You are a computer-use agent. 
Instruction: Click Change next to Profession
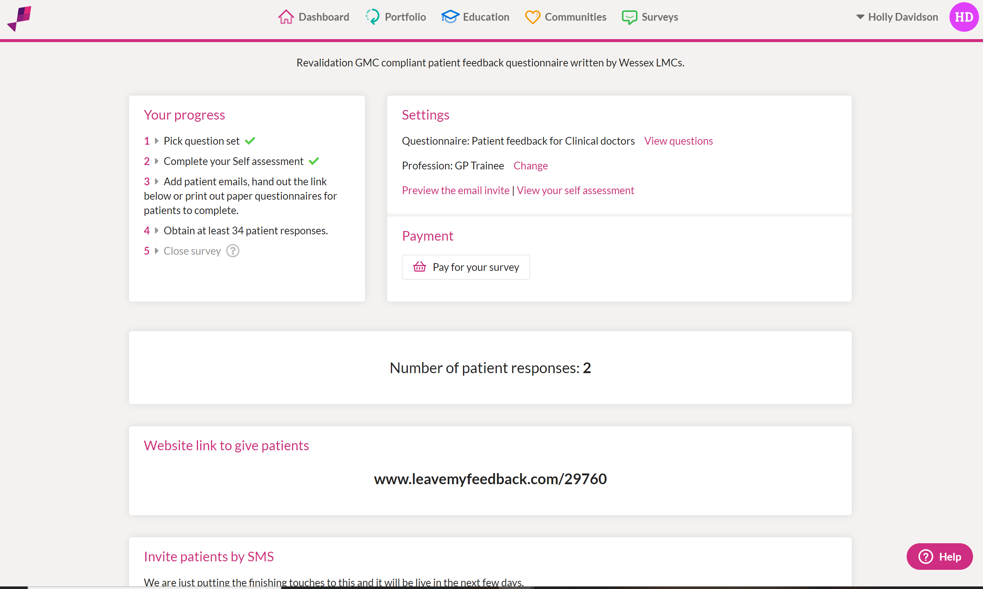pos(531,165)
